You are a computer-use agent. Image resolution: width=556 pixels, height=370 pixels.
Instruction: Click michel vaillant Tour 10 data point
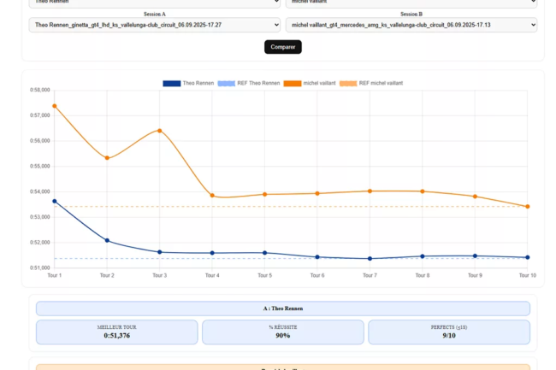(528, 207)
